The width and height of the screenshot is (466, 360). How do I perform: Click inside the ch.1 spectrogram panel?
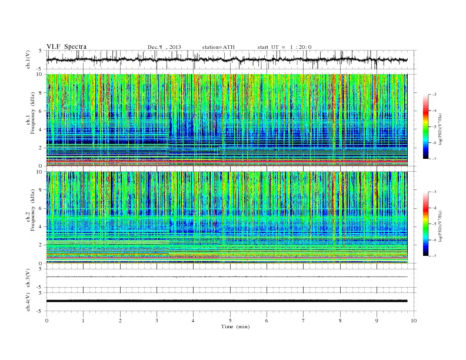[x=227, y=120]
